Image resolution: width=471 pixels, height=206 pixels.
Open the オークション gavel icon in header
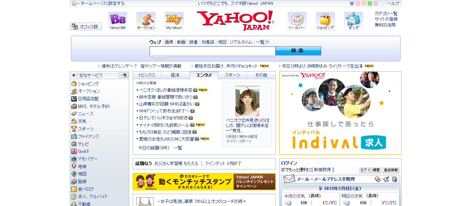tap(146, 21)
